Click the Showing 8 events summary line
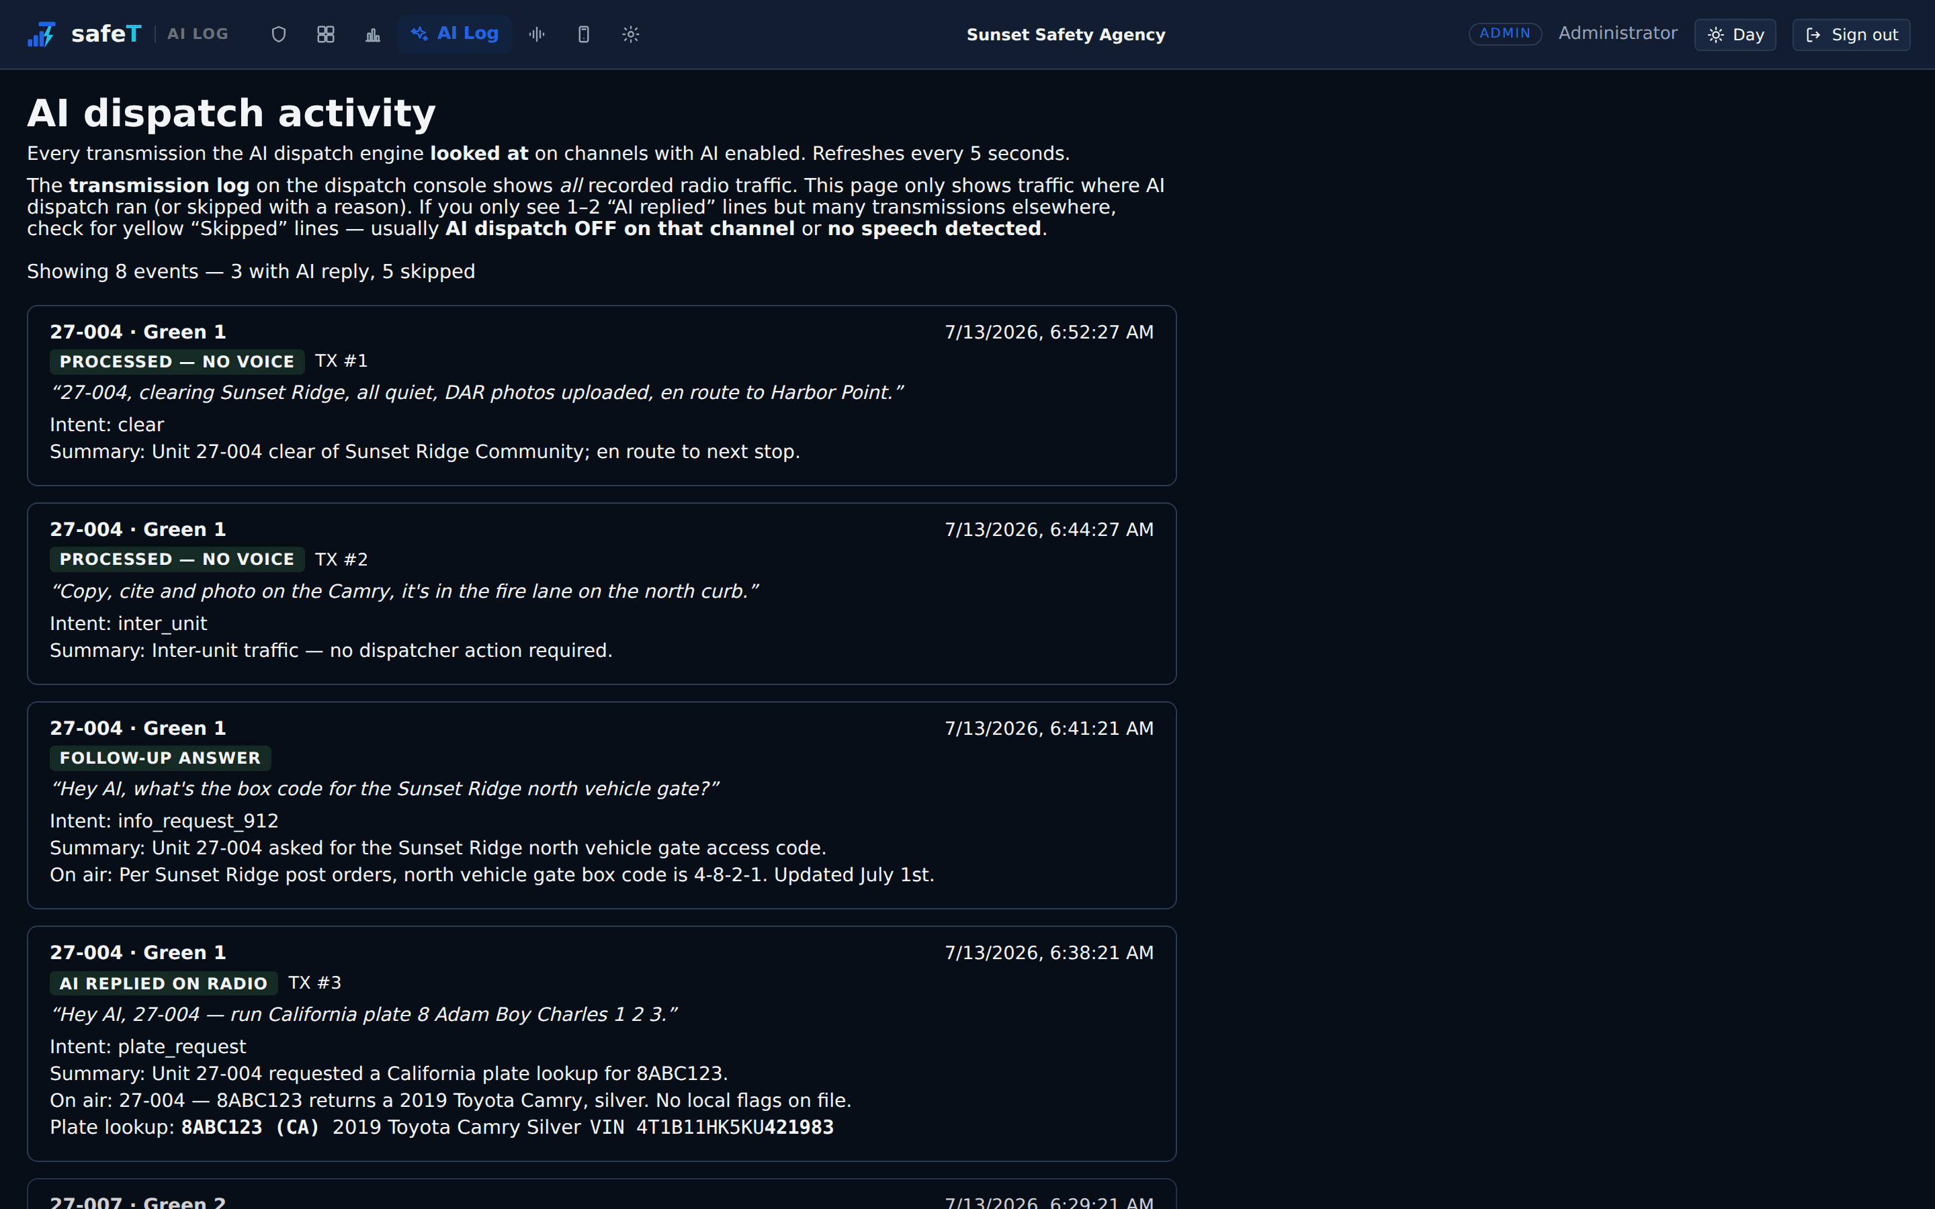The height and width of the screenshot is (1209, 1935). pos(251,272)
